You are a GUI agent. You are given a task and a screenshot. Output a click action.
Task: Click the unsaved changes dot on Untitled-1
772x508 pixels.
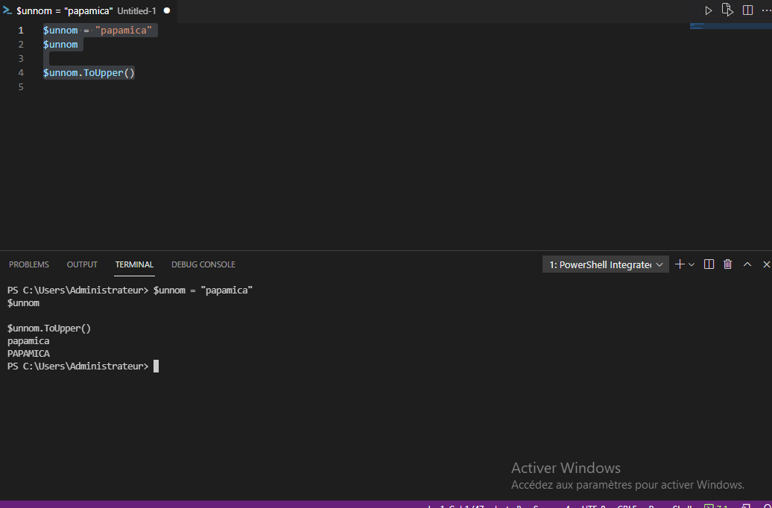(165, 10)
